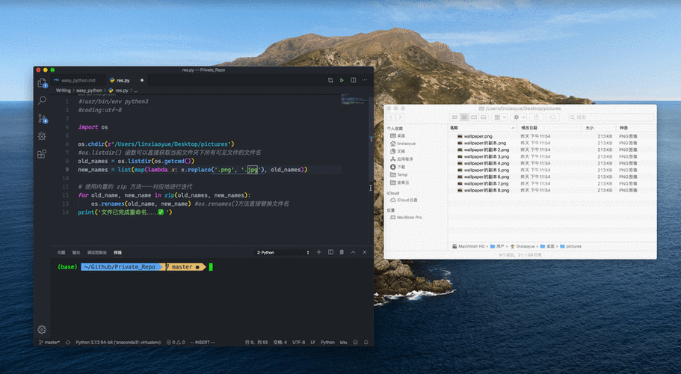Open the Output (输出) panel tab
681x374 pixels.
click(76, 252)
